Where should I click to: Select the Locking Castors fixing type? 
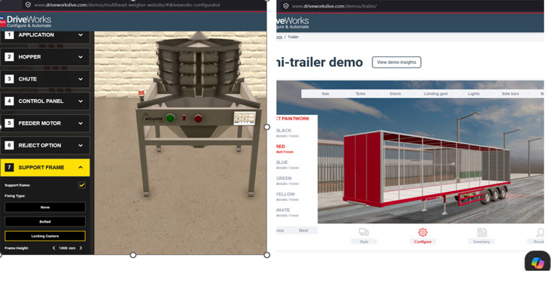click(45, 236)
